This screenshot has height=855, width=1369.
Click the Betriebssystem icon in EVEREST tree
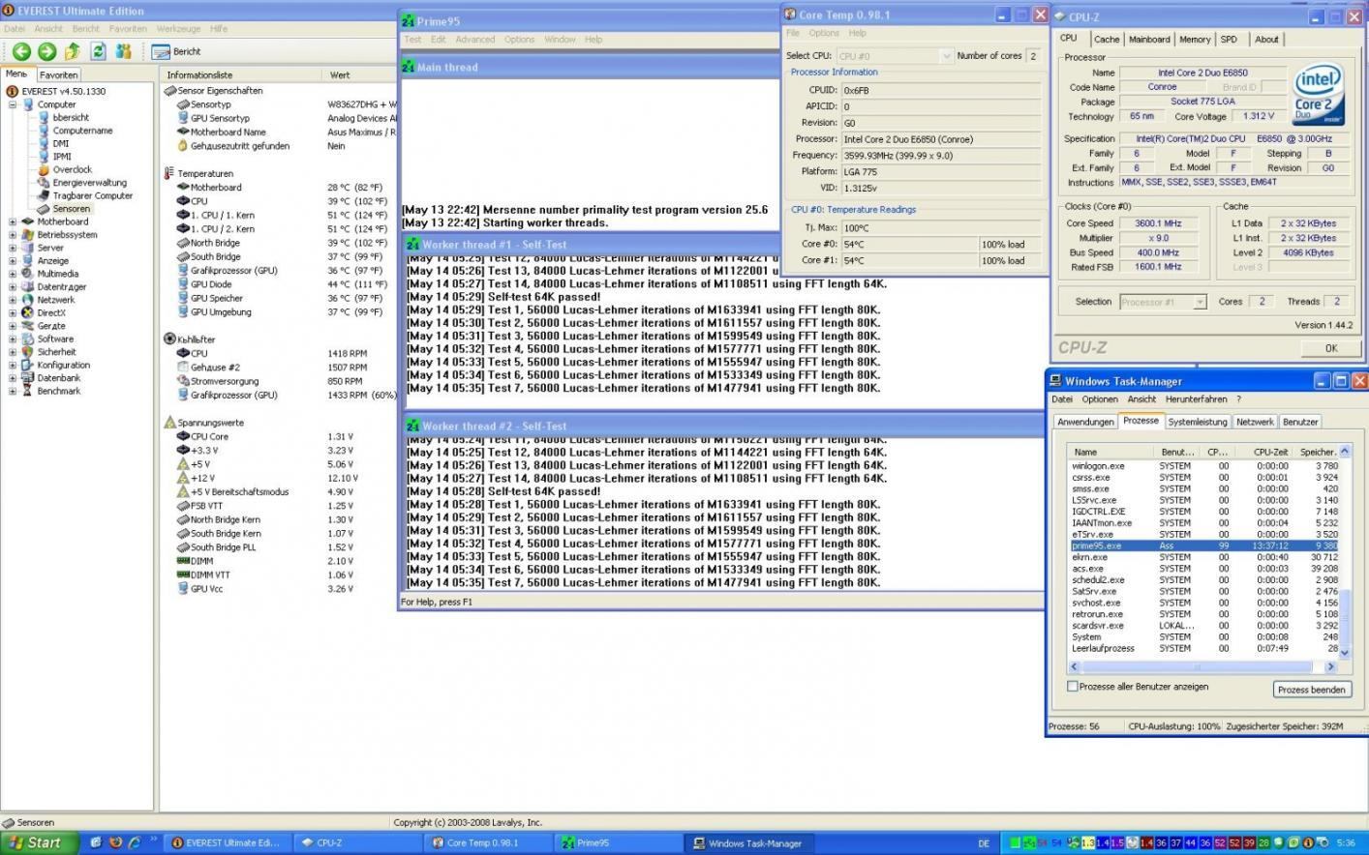[28, 234]
